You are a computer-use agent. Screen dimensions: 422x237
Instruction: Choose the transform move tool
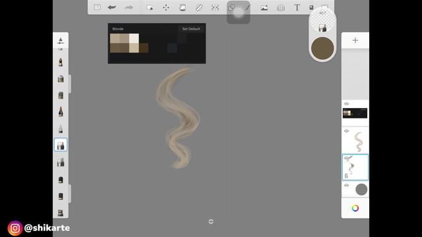pyautogui.click(x=166, y=7)
